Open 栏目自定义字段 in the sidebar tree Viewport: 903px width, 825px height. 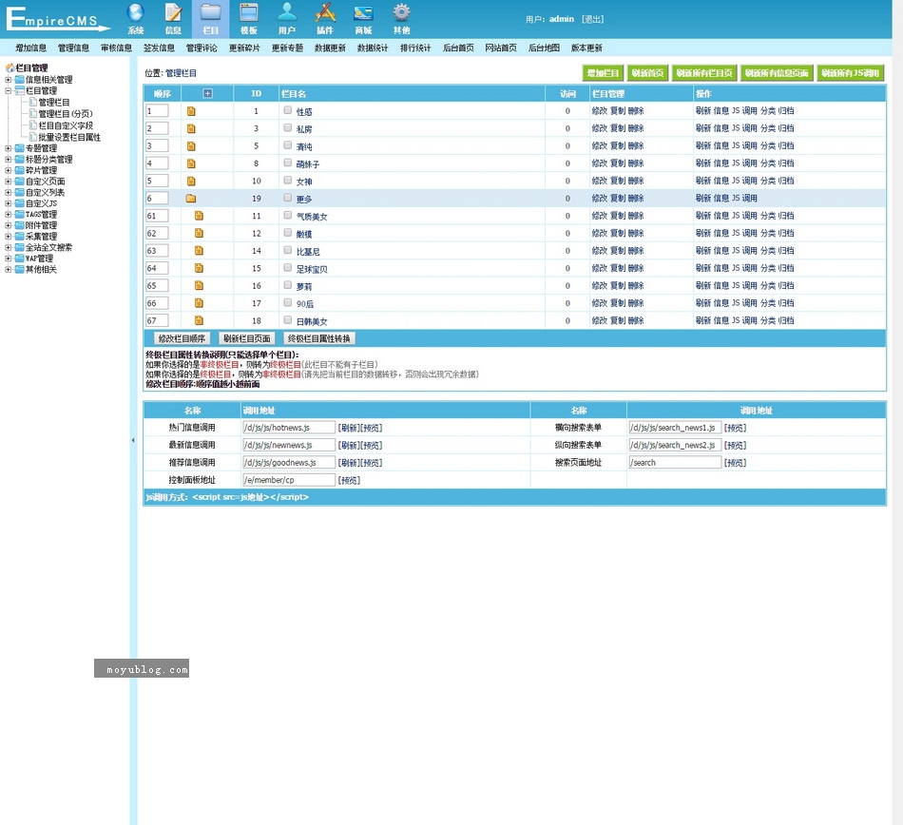tap(66, 125)
